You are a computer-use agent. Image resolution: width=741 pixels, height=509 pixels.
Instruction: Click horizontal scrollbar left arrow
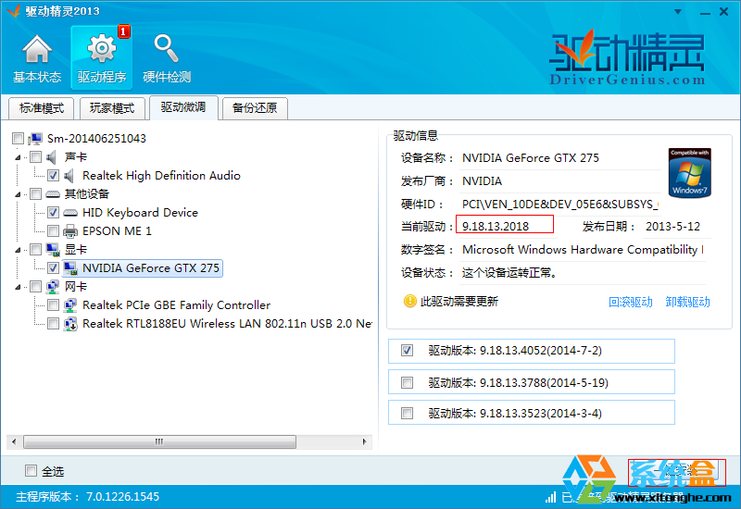pos(14,442)
